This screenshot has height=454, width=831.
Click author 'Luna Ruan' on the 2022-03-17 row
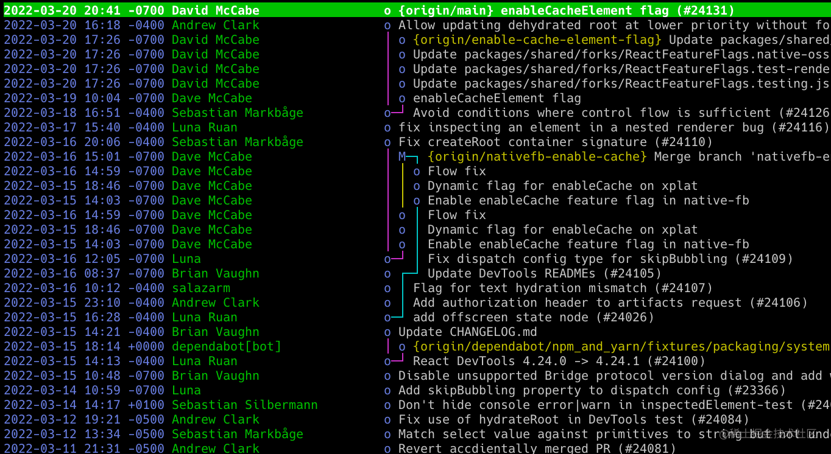pyautogui.click(x=205, y=127)
